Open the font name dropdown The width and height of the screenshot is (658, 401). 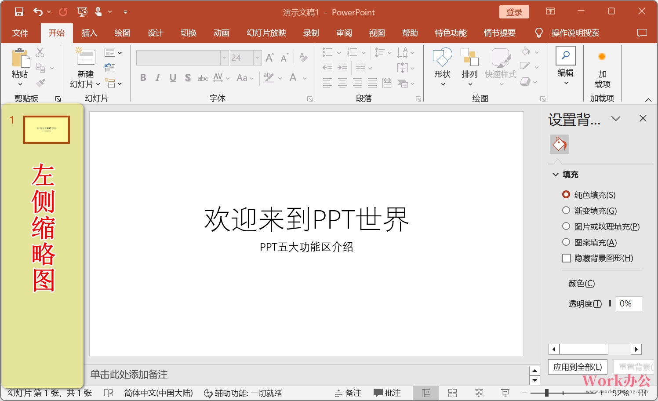224,58
